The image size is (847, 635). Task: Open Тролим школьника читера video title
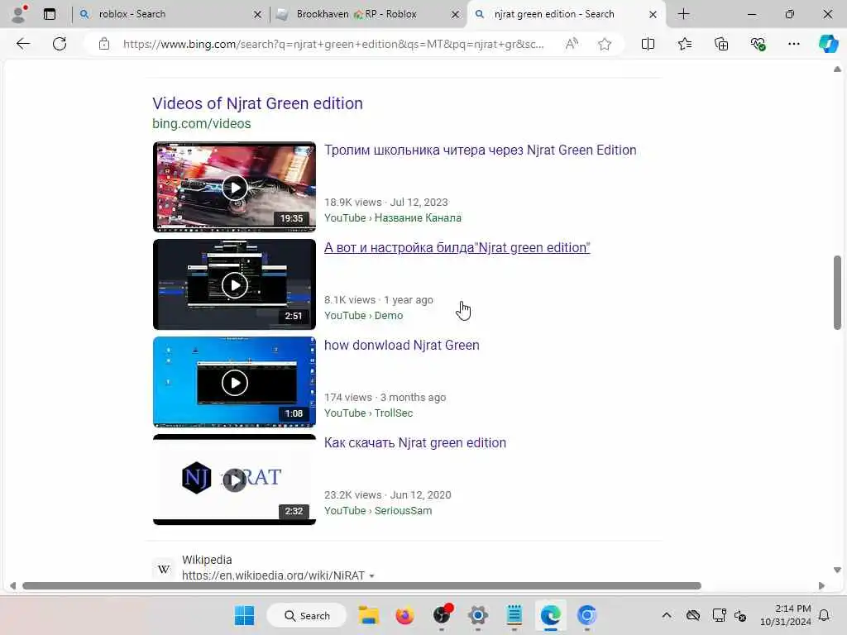[x=481, y=150]
